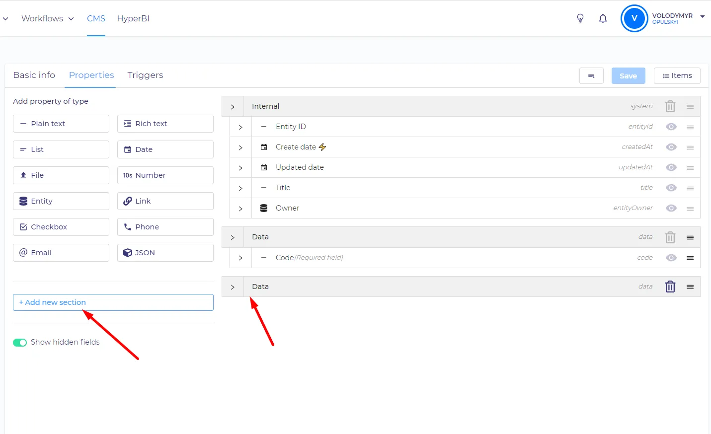This screenshot has width=711, height=434.
Task: Click the lightbulb tips icon
Action: click(x=580, y=18)
